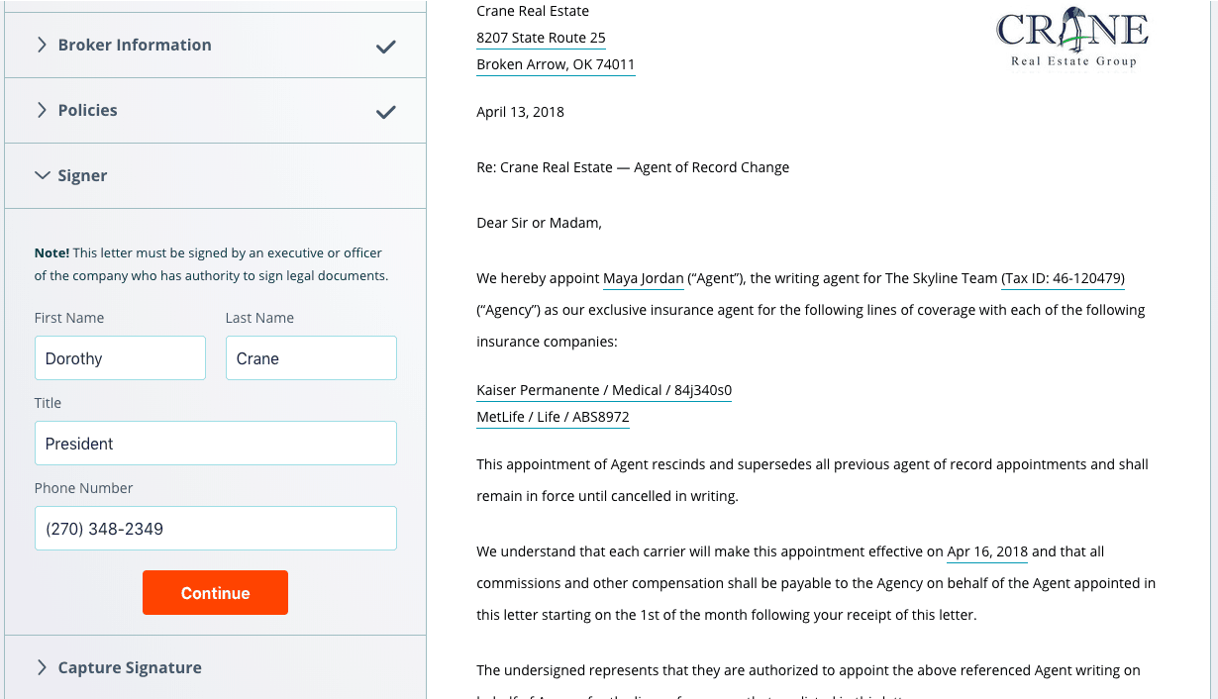Click the Last Name field containing Crane
Screen dimensions: 1218x699
pyautogui.click(x=311, y=357)
